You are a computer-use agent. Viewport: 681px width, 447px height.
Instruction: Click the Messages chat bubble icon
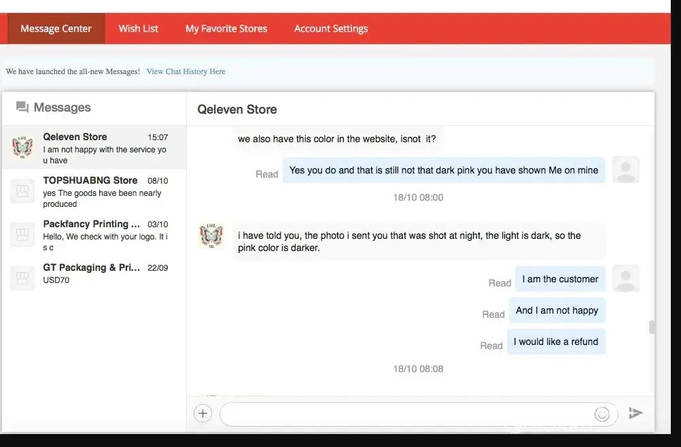(x=22, y=107)
